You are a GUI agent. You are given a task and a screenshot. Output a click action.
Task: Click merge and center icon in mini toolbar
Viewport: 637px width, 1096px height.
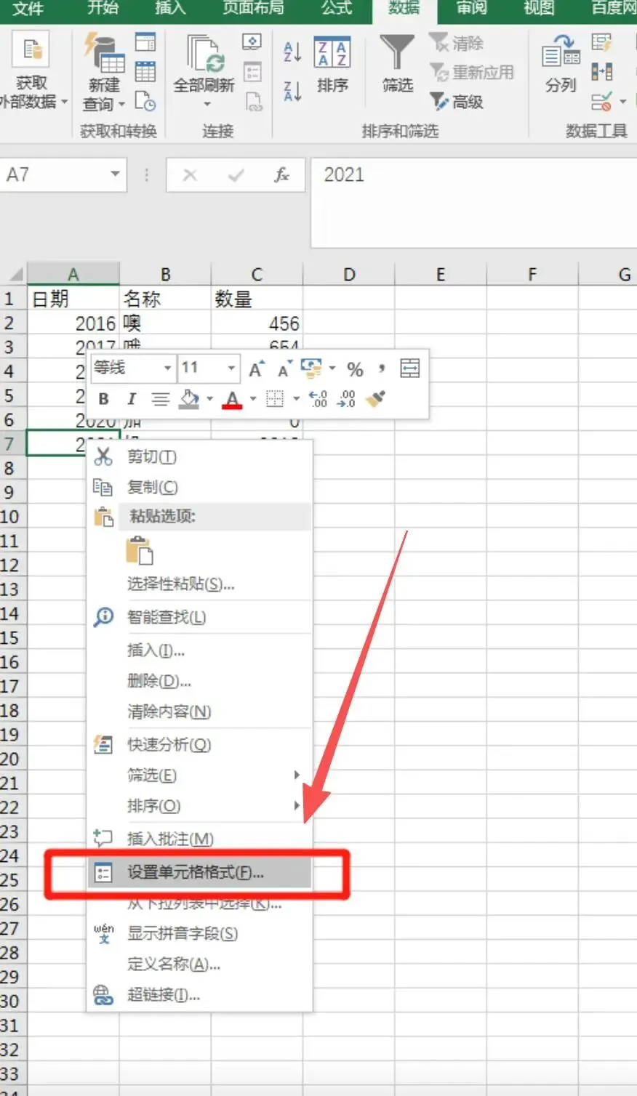click(x=410, y=368)
